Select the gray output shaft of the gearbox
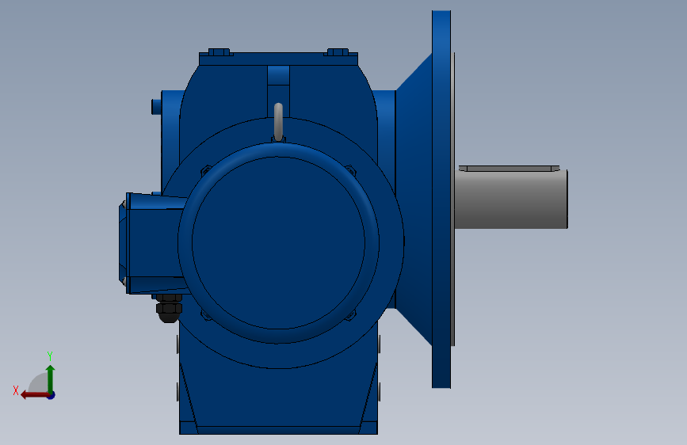 click(x=511, y=200)
